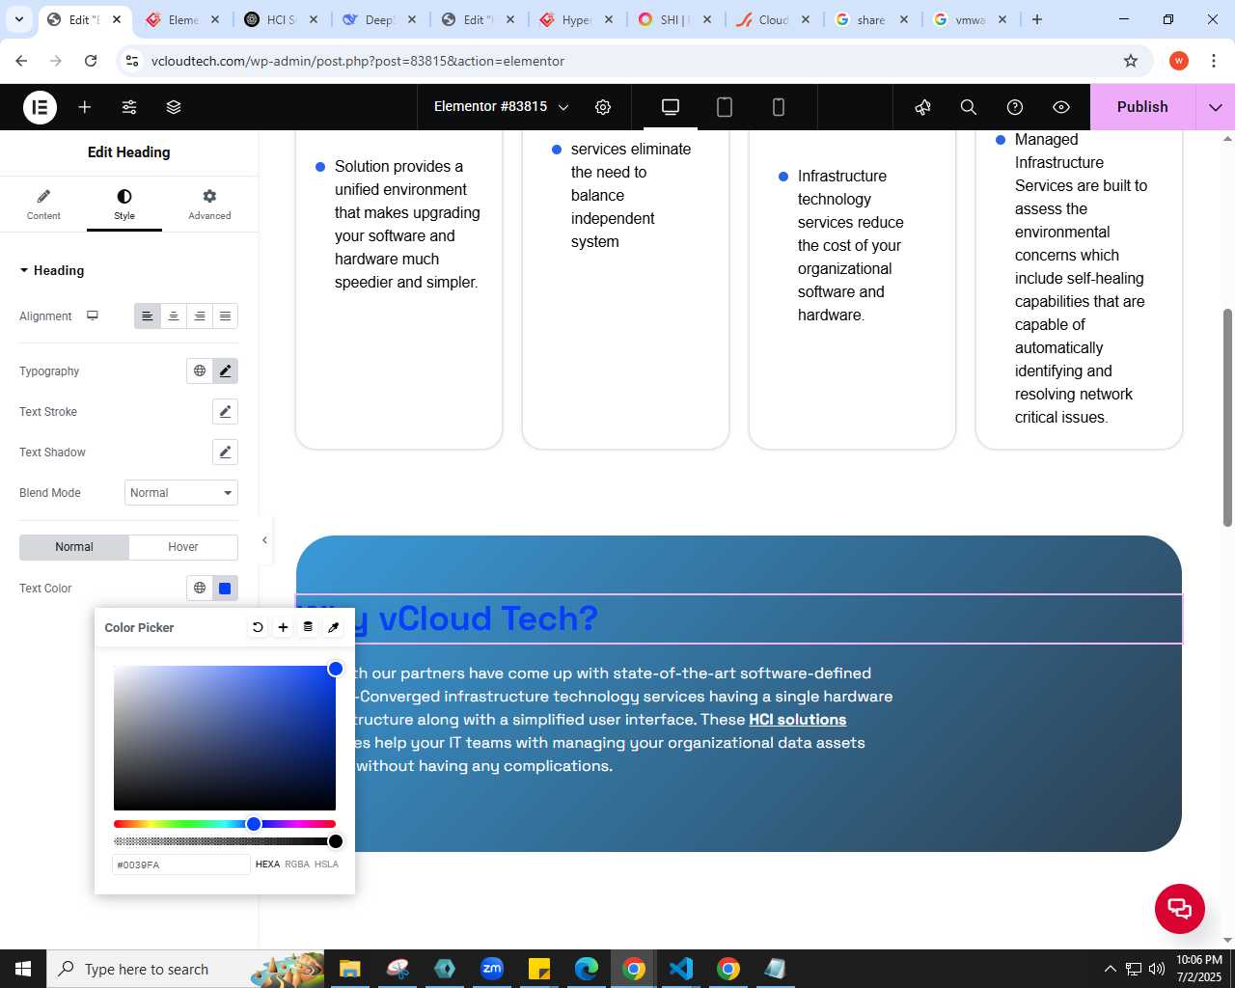Open the Structure layers icon
The image size is (1235, 988).
[174, 107]
